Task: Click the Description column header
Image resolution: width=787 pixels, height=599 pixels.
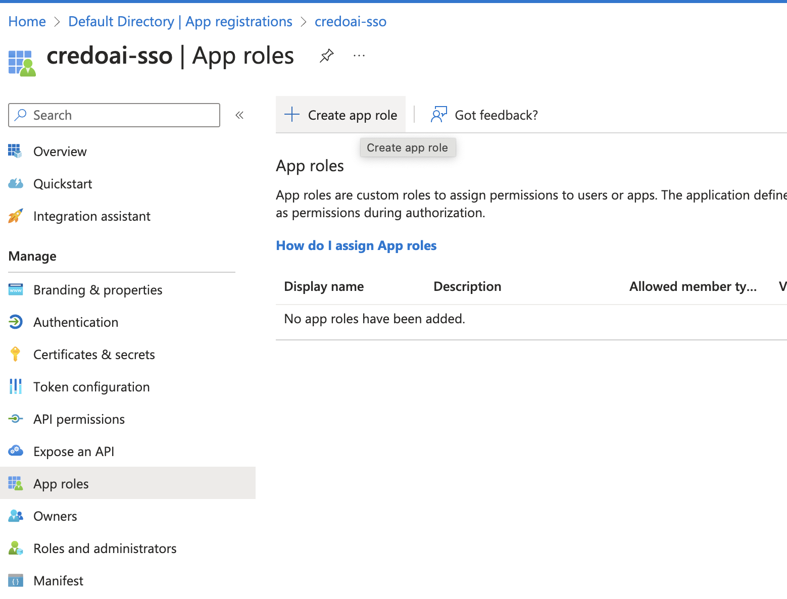Action: pyautogui.click(x=467, y=286)
